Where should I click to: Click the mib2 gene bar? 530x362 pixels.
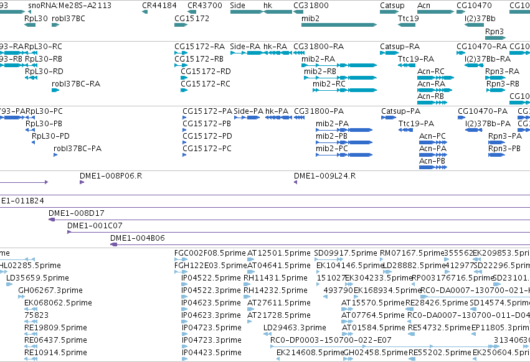point(339,25)
